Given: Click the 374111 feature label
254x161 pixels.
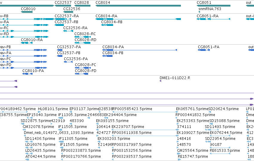Looking at the screenshot, I should [x=184, y=127].
